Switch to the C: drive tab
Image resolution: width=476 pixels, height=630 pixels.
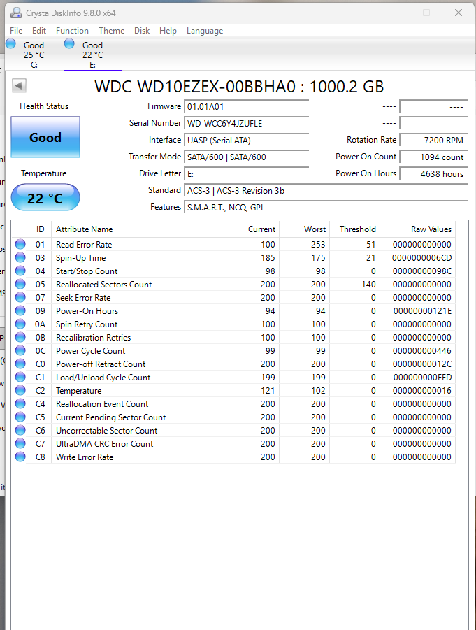pyautogui.click(x=34, y=55)
